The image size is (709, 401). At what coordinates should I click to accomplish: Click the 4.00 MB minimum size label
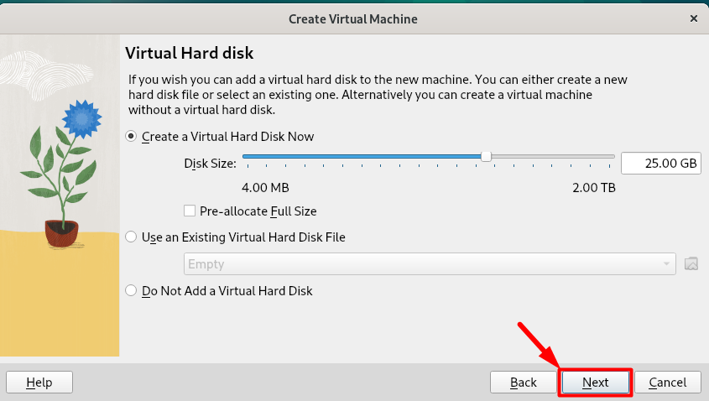pos(265,188)
